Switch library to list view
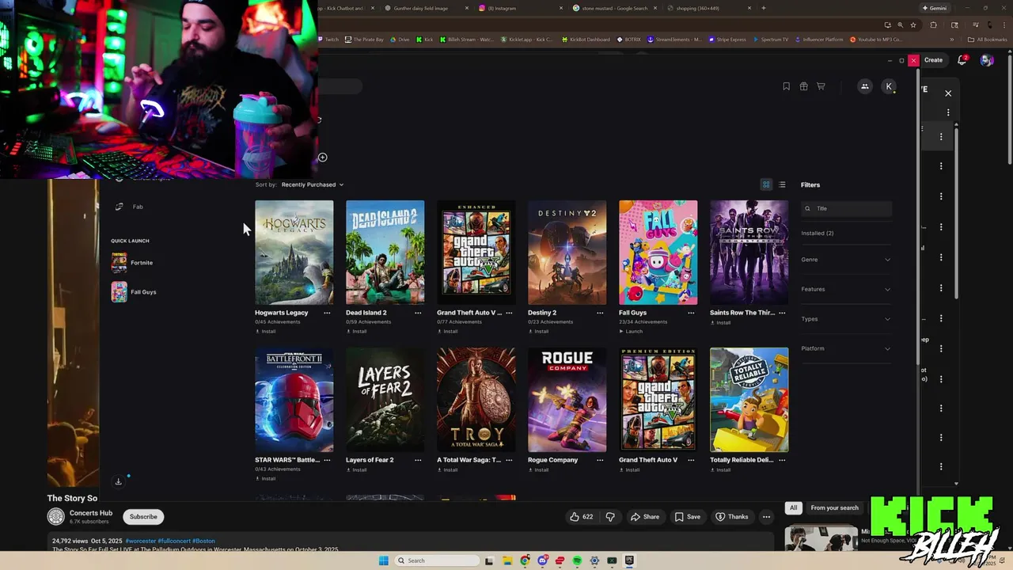The height and width of the screenshot is (570, 1013). 782,184
